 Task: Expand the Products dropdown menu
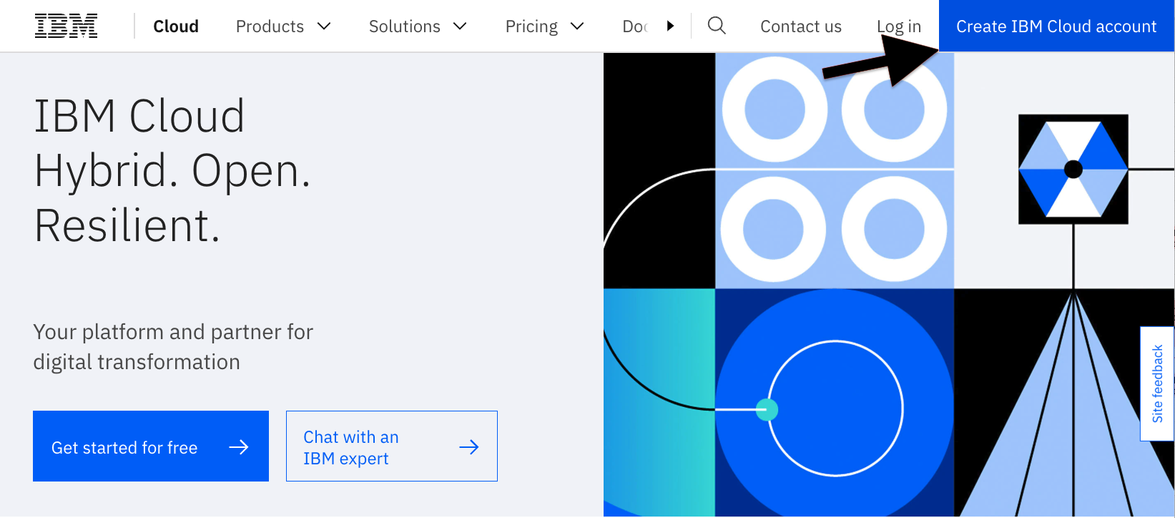[x=283, y=26]
